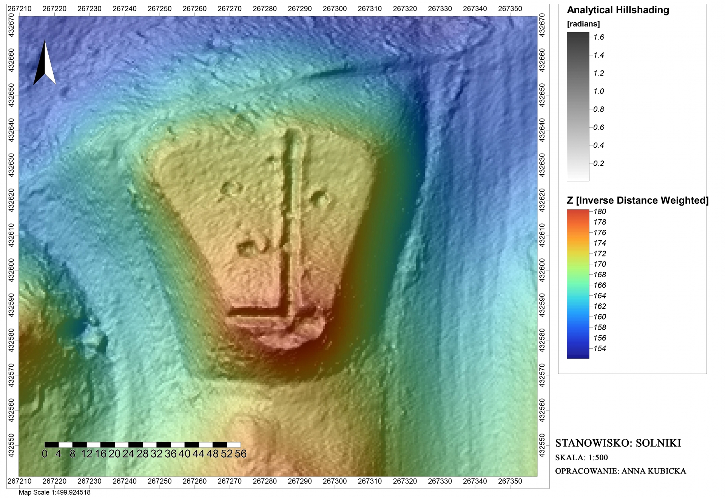The height and width of the screenshot is (498, 725).
Task: Click bottom axis easting label 267300
Action: pos(335,481)
